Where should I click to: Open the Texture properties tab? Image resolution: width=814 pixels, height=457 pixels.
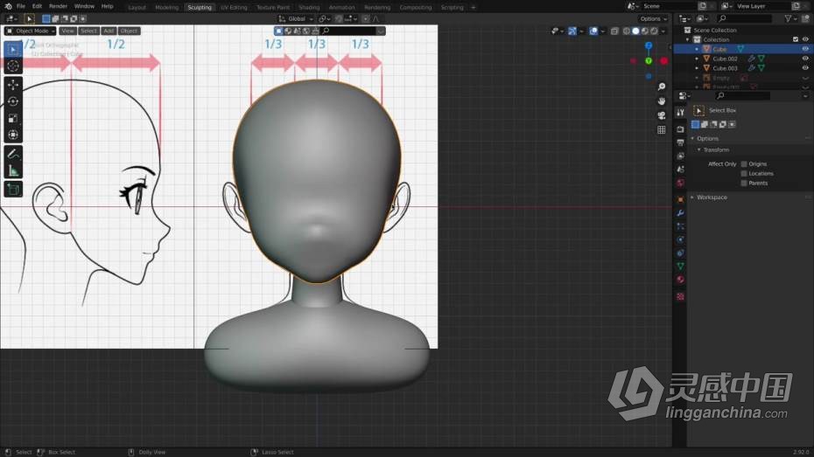[680, 296]
